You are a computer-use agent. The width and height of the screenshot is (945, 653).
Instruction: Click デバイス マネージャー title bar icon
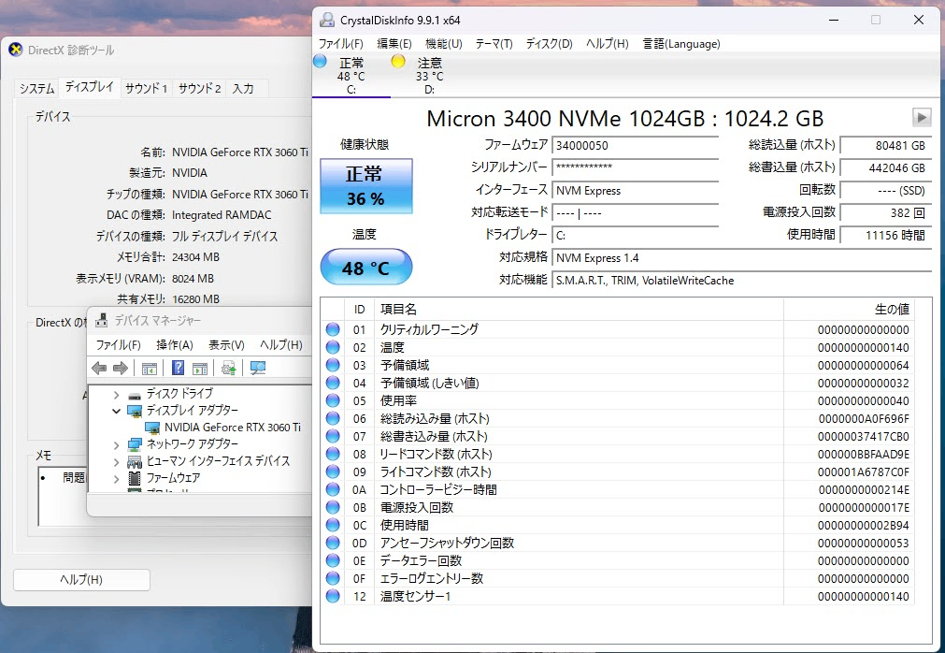point(102,320)
